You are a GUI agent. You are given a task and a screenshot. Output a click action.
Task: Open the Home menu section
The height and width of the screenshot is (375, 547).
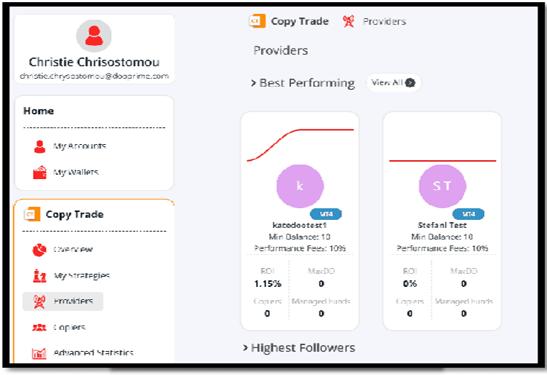point(39,111)
